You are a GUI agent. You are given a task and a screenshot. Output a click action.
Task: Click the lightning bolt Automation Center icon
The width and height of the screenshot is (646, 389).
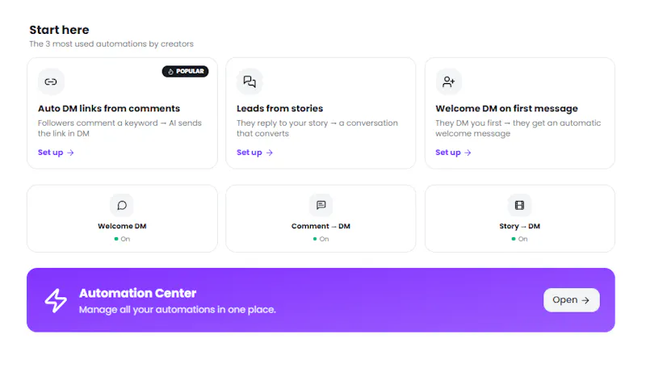pos(56,300)
